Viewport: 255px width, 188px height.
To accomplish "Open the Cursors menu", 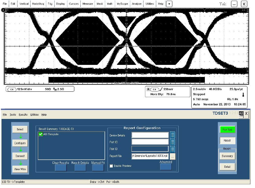I will point(74,4).
